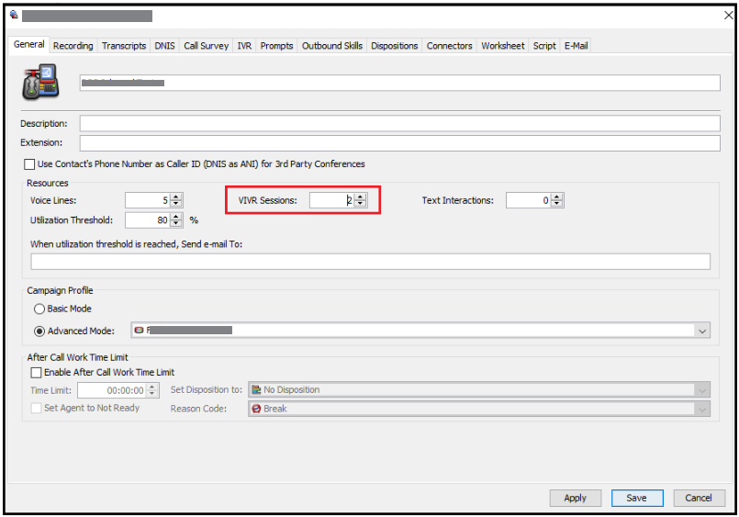Decrease the Utilization Threshold percentage

[x=176, y=223]
